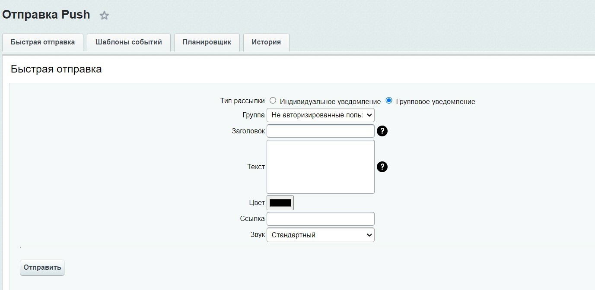The height and width of the screenshot is (290, 595).
Task: Focus the Текст textarea
Action: [321, 167]
